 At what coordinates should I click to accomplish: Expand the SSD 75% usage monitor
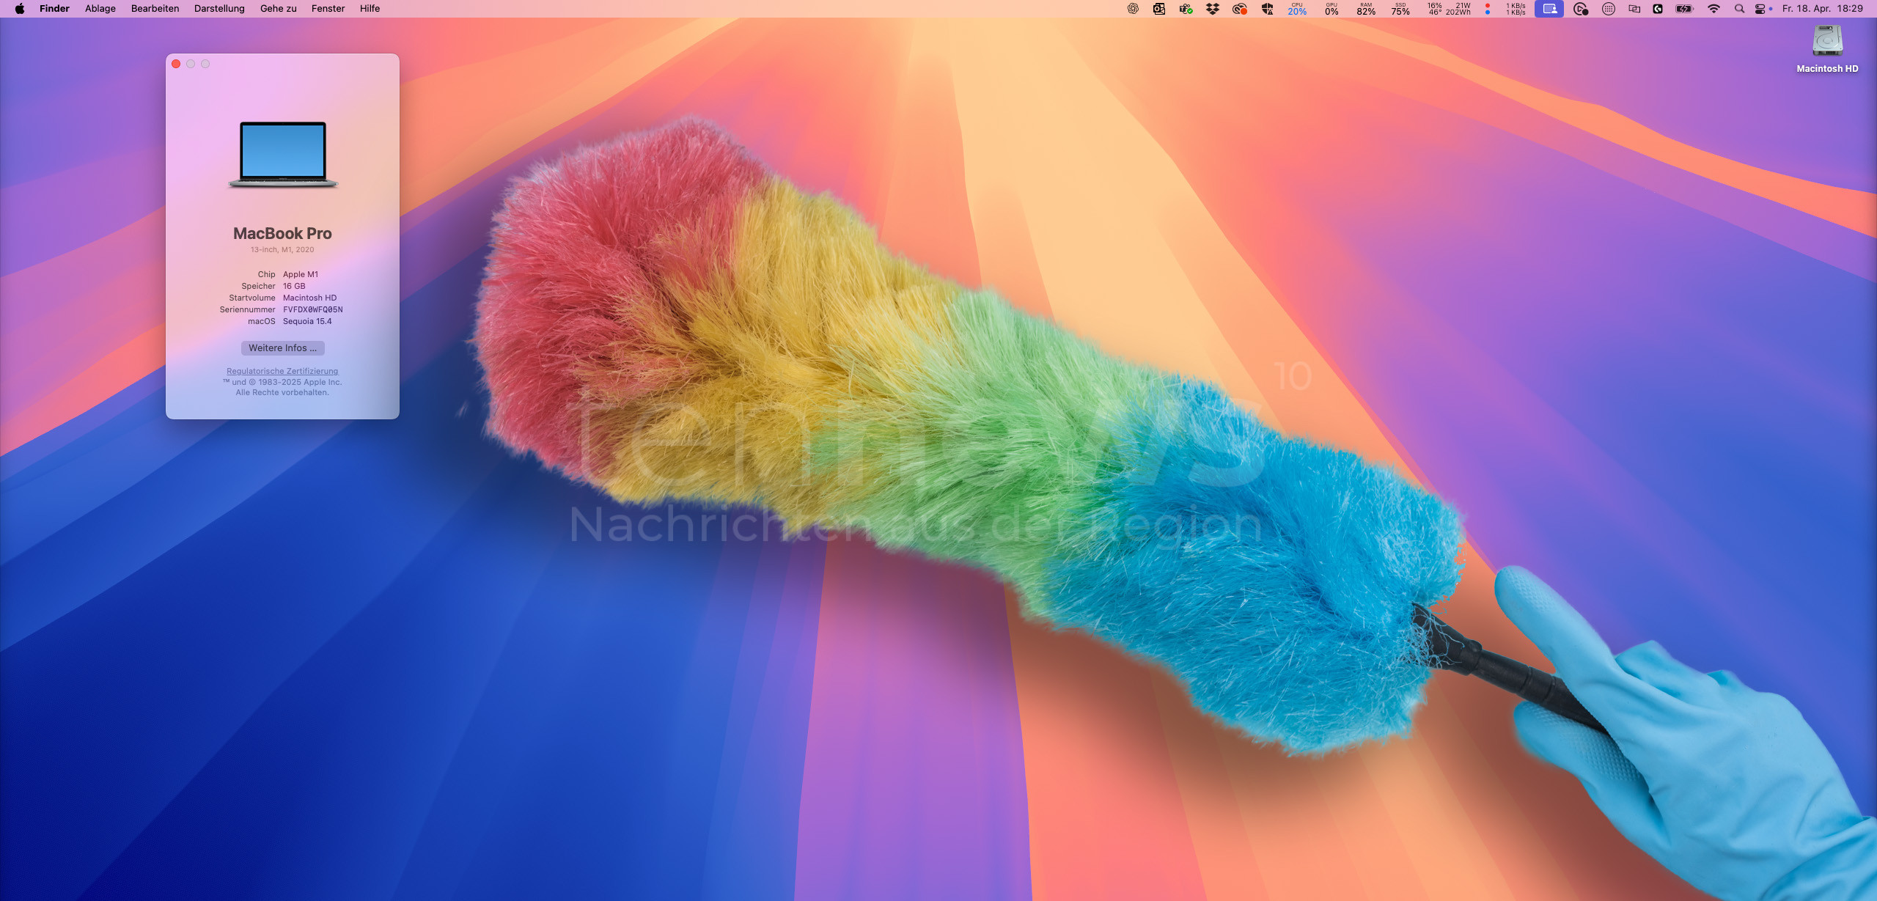(x=1400, y=9)
